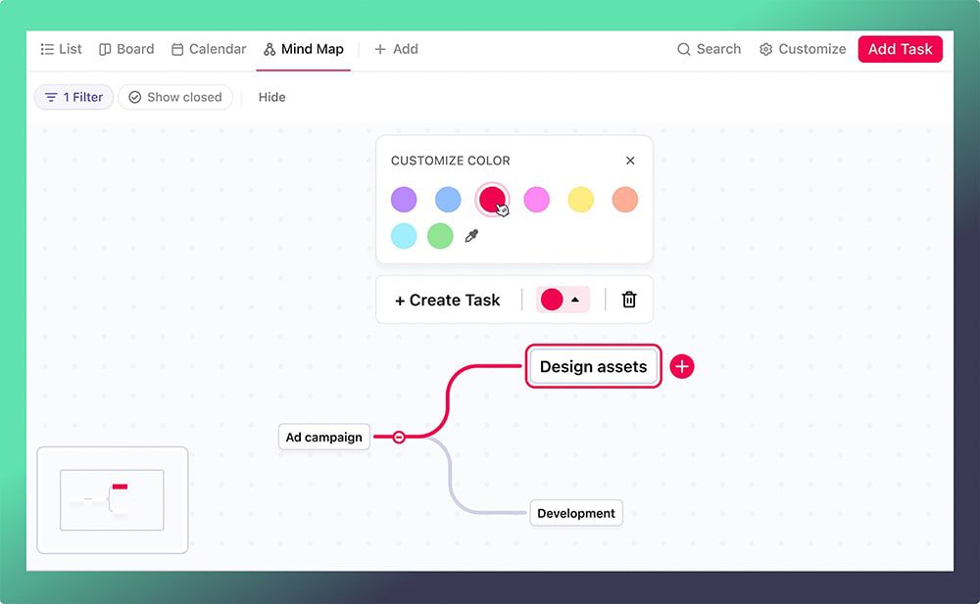
Task: Toggle the Show closed option
Action: 175,98
